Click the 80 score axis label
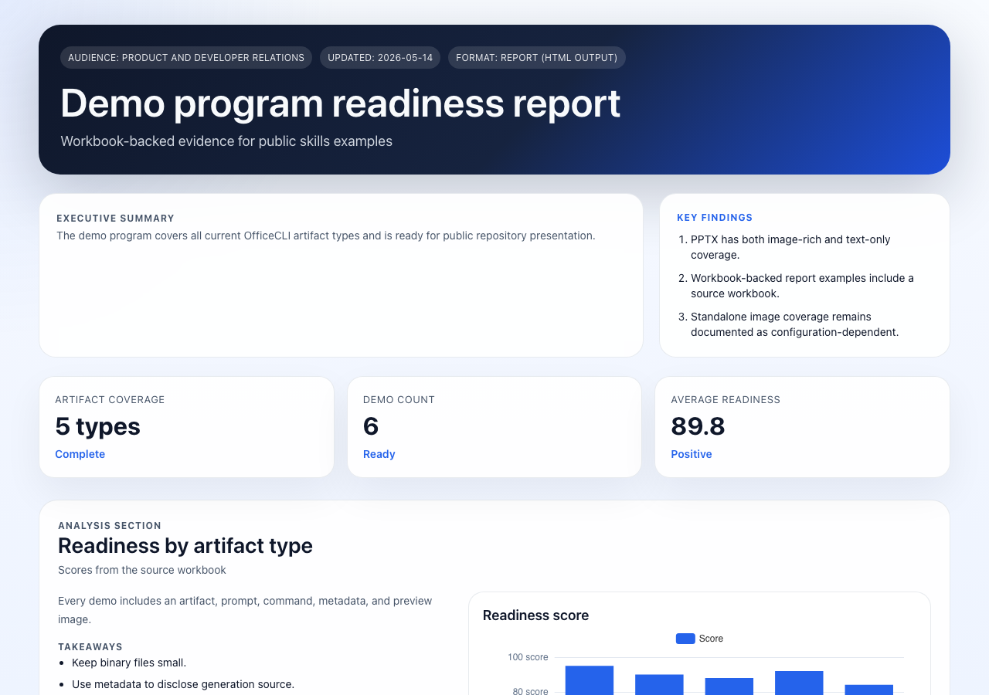The height and width of the screenshot is (695, 989). click(530, 691)
